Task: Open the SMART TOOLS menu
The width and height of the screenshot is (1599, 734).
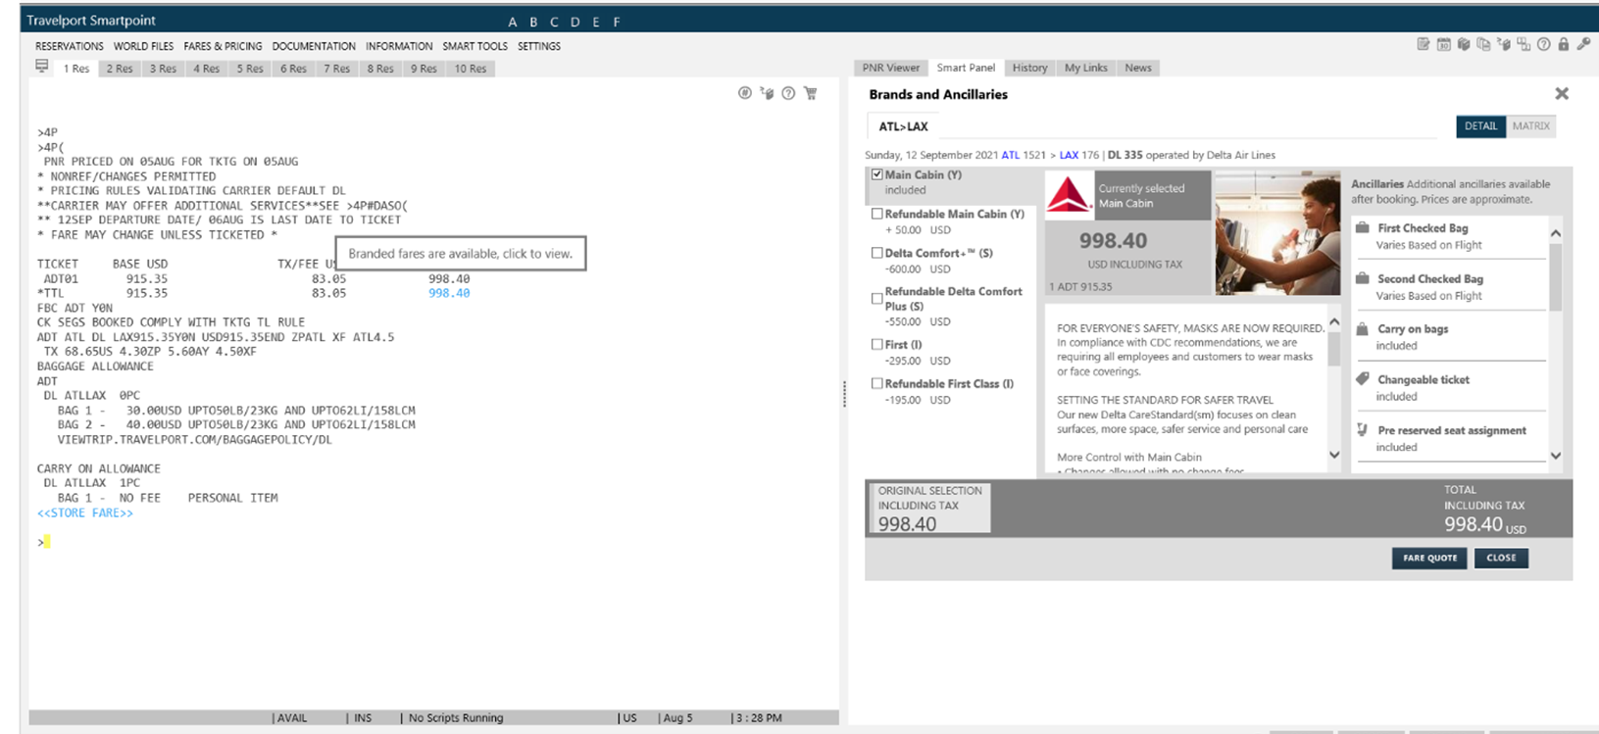Action: pos(475,46)
